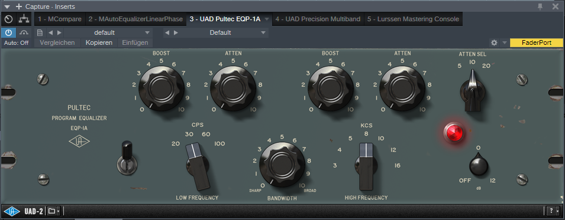Expand the arrow next to gear icon
Image resolution: width=565 pixels, height=220 pixels.
pyautogui.click(x=505, y=43)
